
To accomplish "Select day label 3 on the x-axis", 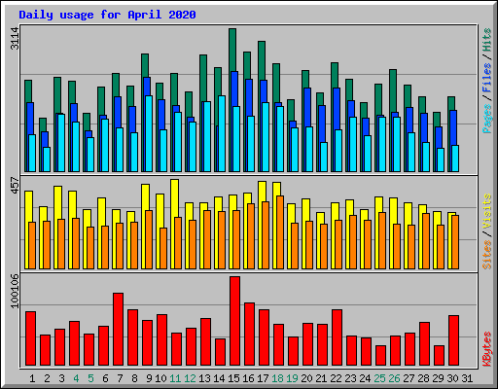I will point(61,378).
